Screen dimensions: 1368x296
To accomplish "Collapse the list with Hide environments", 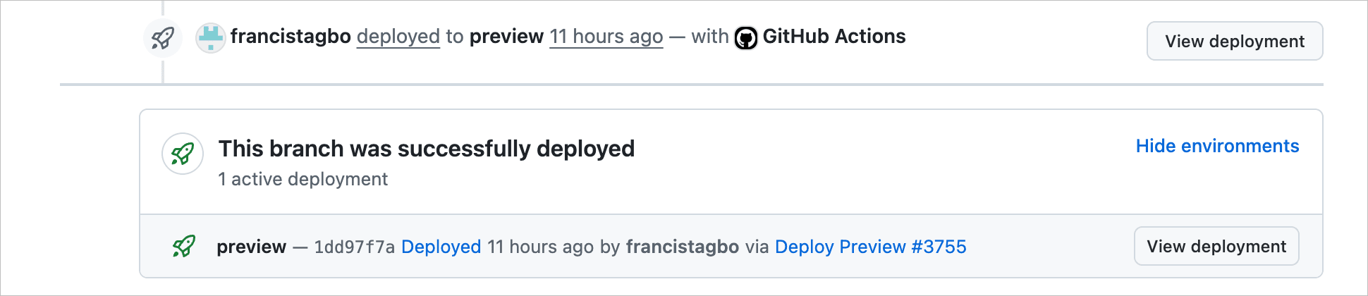I will [1217, 146].
